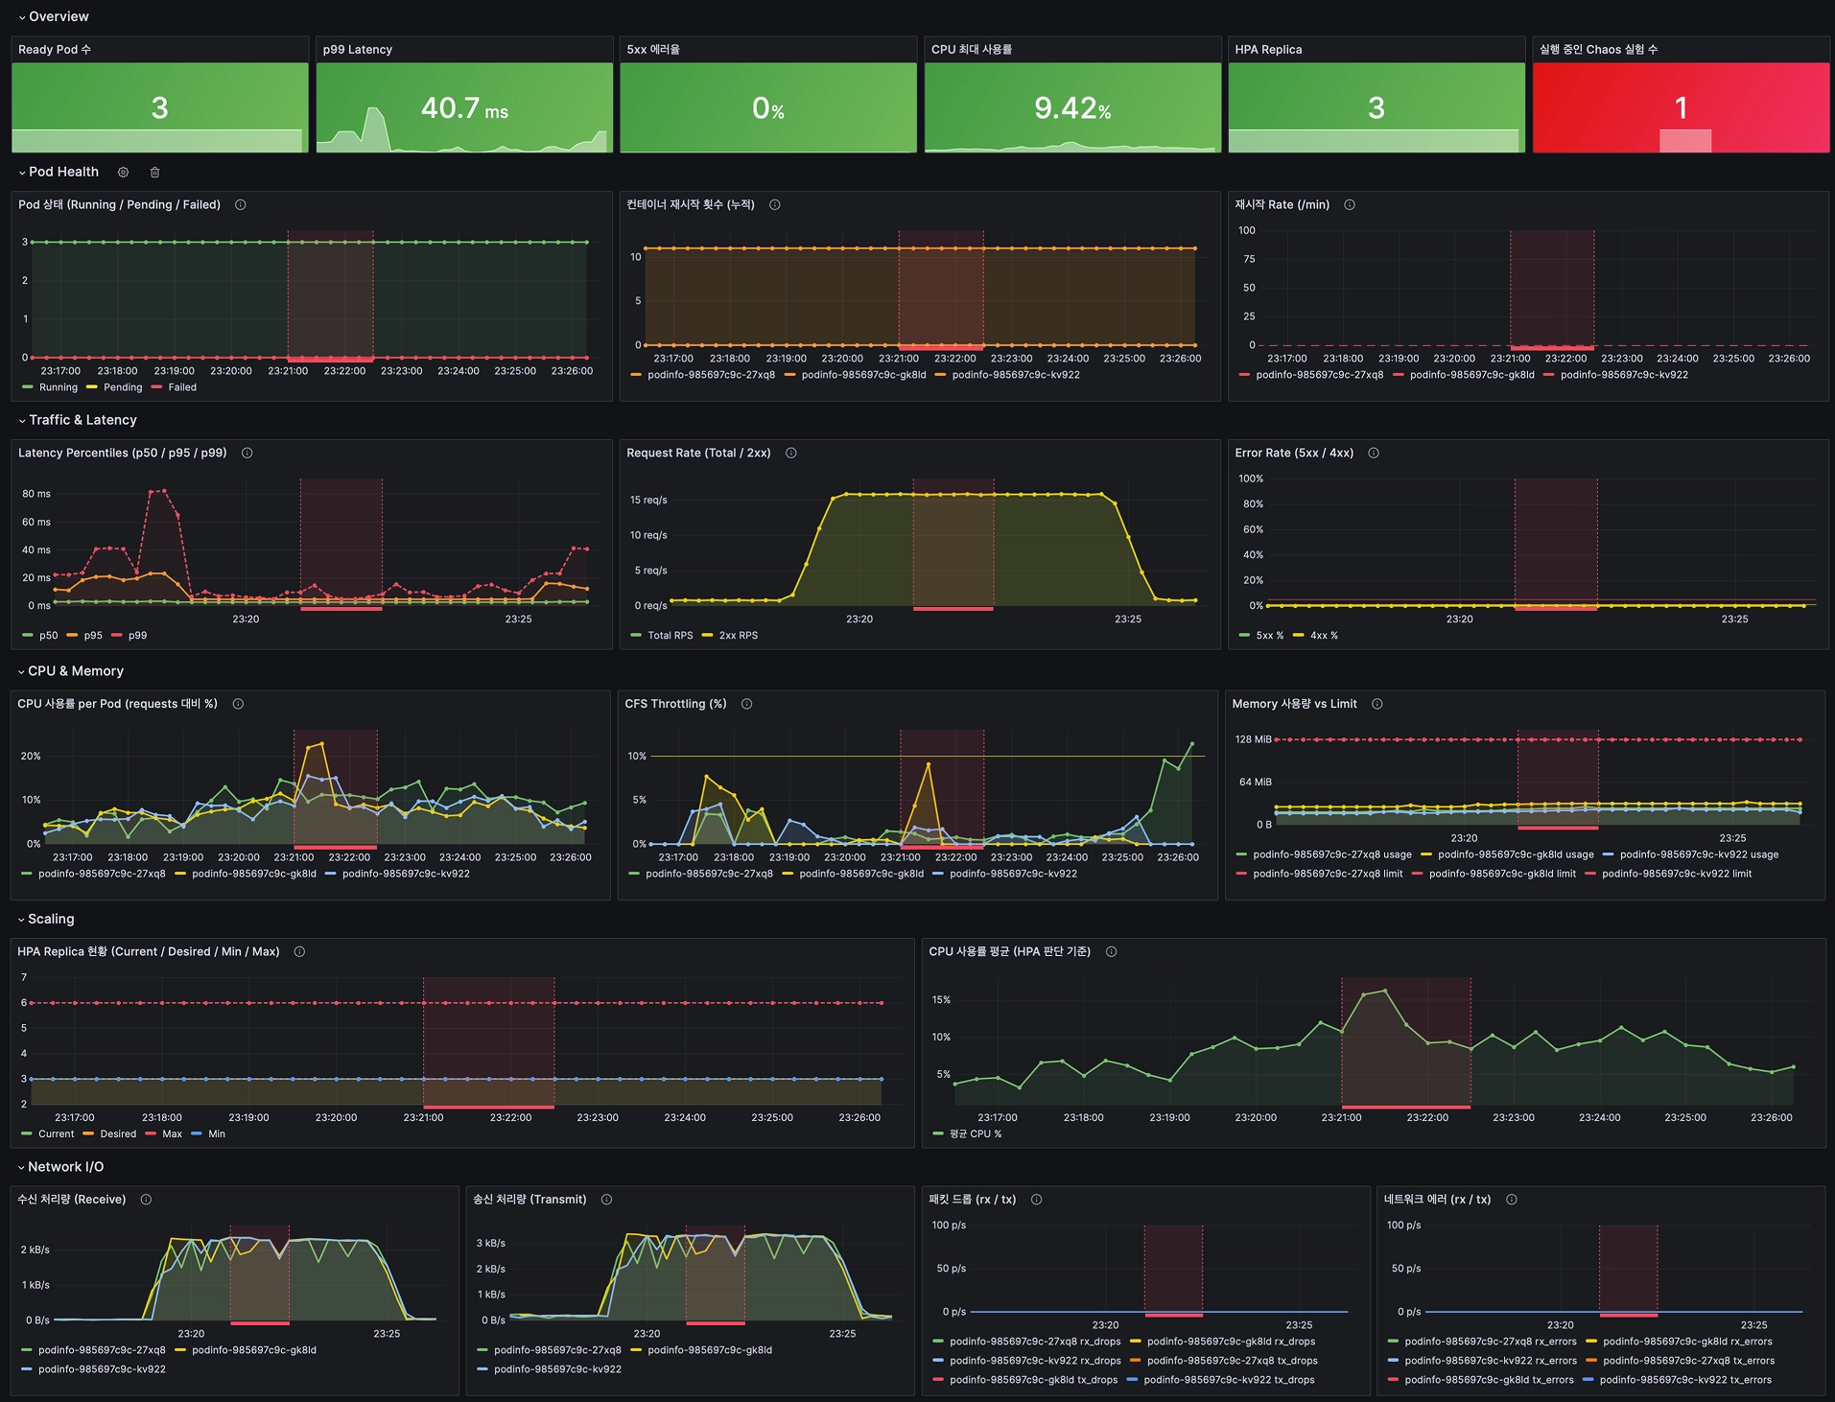
Task: Click info icon beside 네트워크 에러 (rx / tx)
Action: 1512,1200
